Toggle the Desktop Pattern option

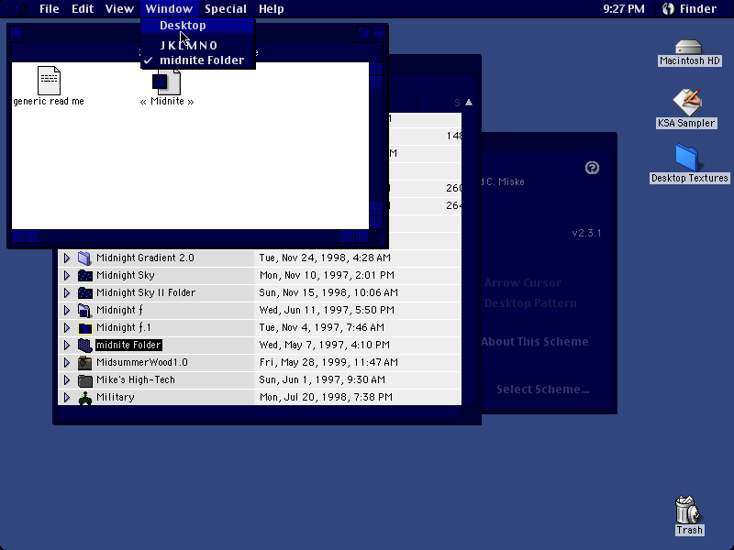(x=530, y=303)
